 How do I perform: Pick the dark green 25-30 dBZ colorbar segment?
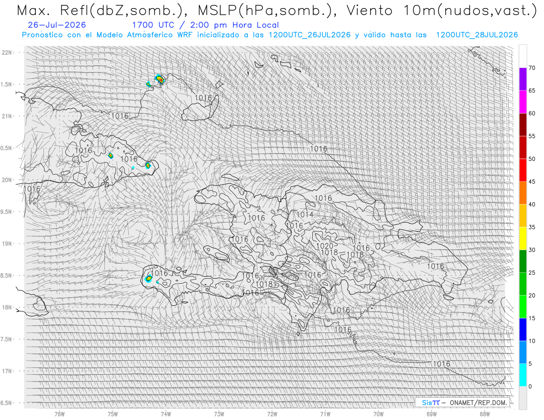coord(523,261)
